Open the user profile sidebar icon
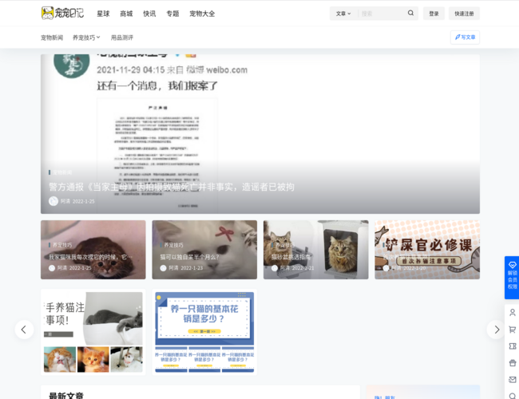 pyautogui.click(x=513, y=312)
